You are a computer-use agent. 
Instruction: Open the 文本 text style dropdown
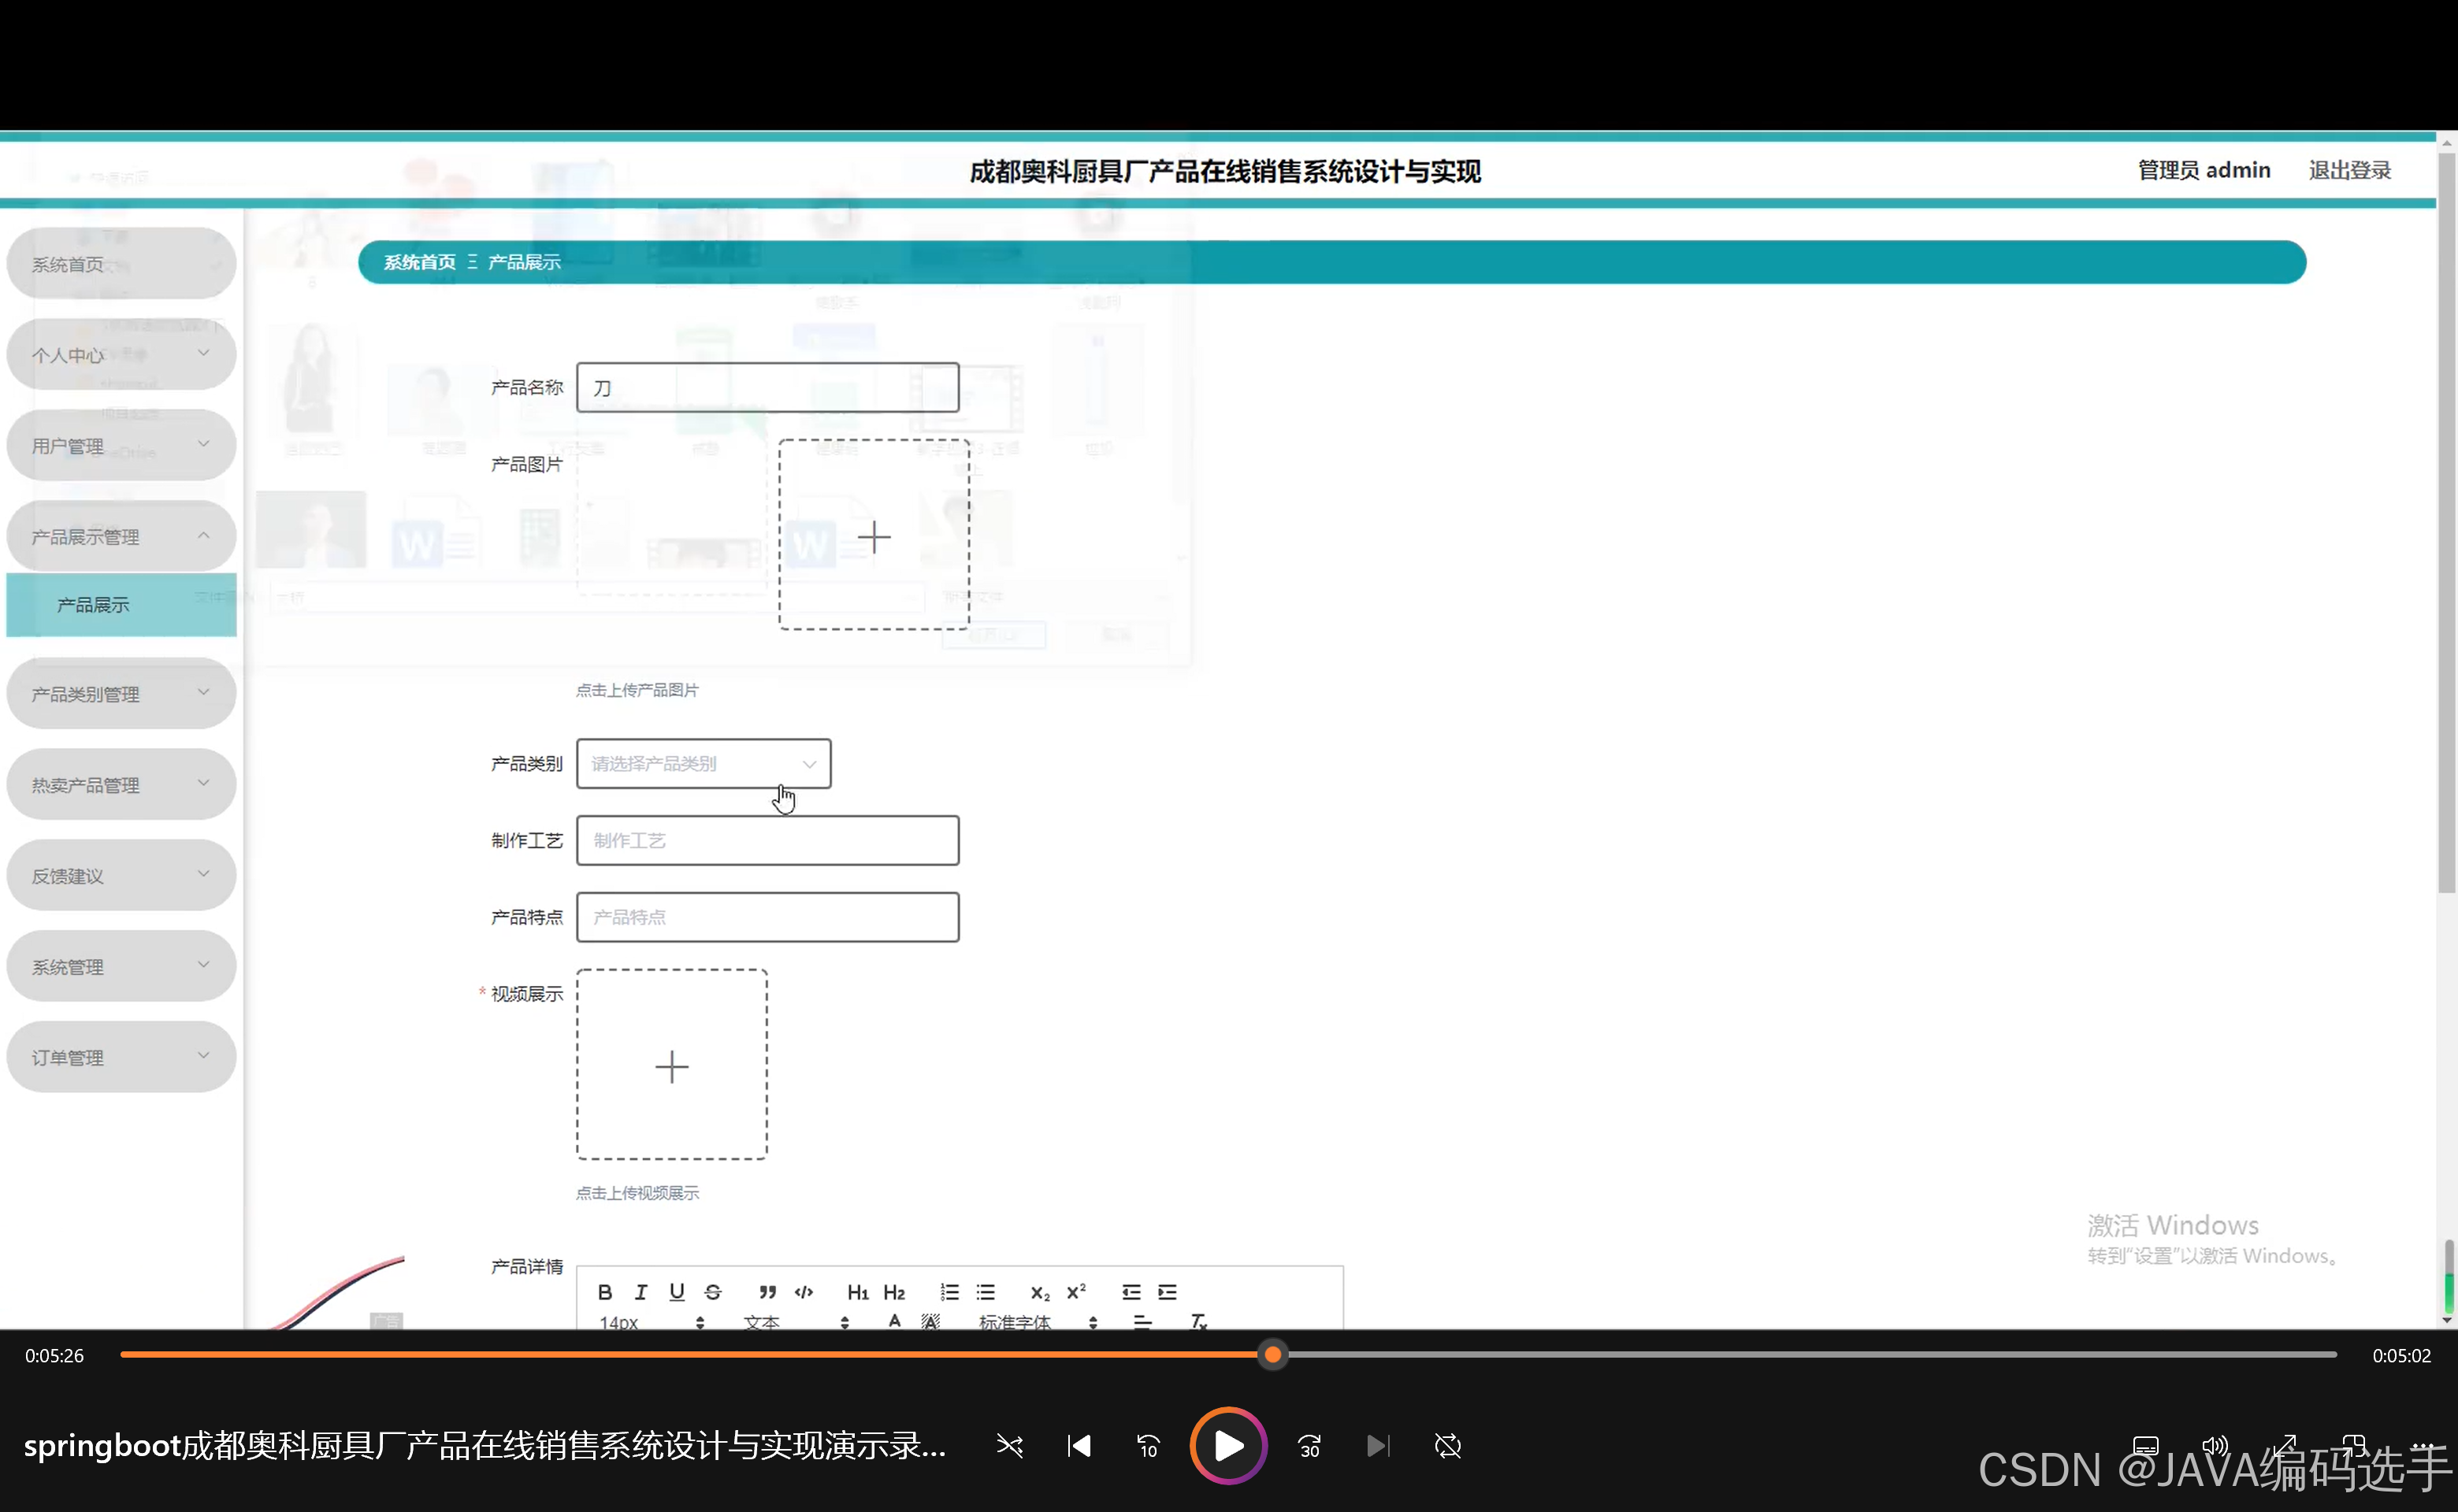(796, 1321)
